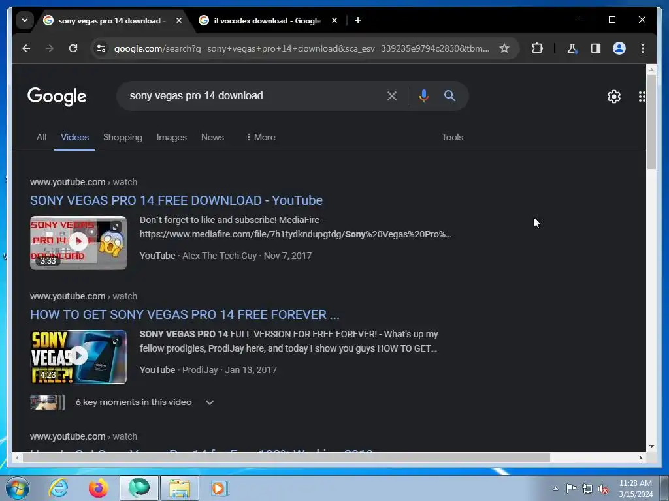This screenshot has height=501, width=669.
Task: Select the sony vegas pro 14 download tab
Action: point(112,20)
